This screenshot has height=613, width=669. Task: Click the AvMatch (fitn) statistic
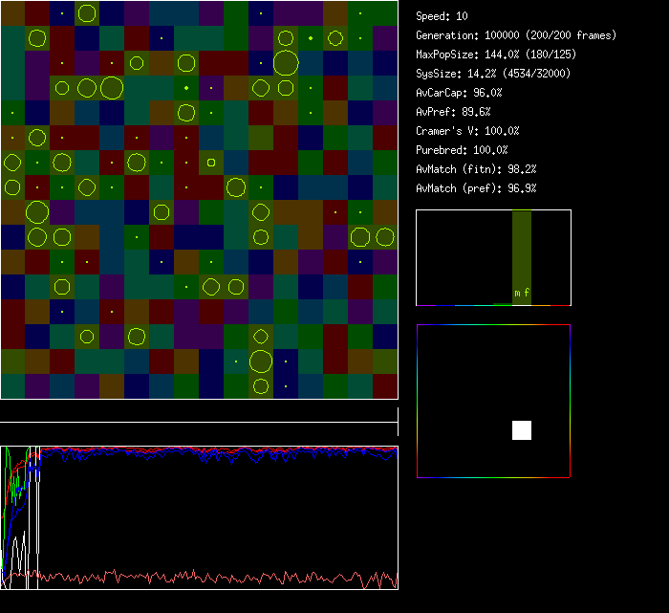476,169
